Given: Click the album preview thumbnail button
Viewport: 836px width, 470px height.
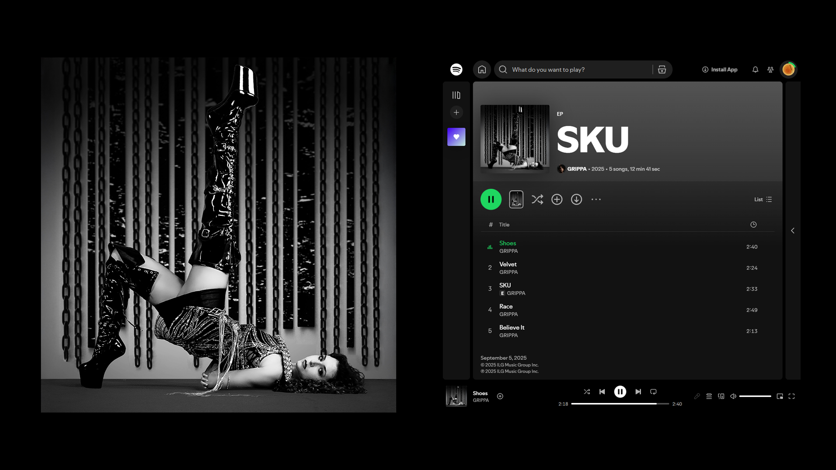Looking at the screenshot, I should tap(516, 199).
